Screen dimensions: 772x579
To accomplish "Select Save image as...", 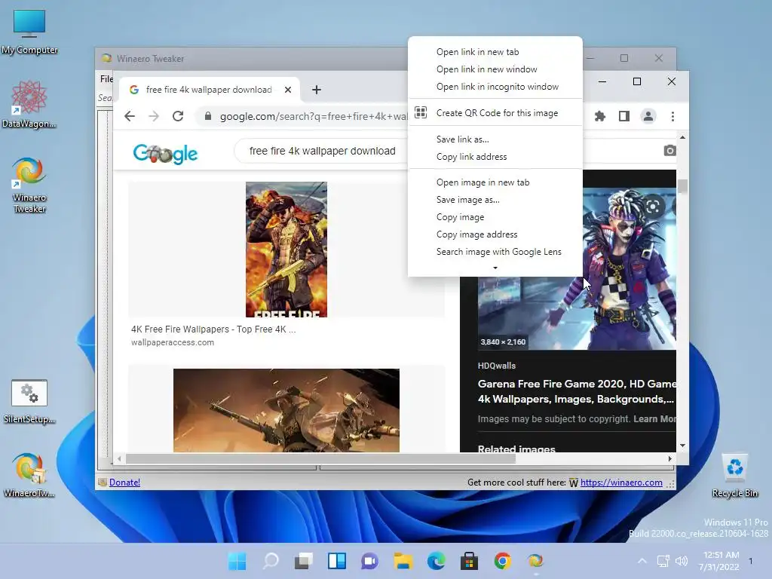I will pos(495,199).
